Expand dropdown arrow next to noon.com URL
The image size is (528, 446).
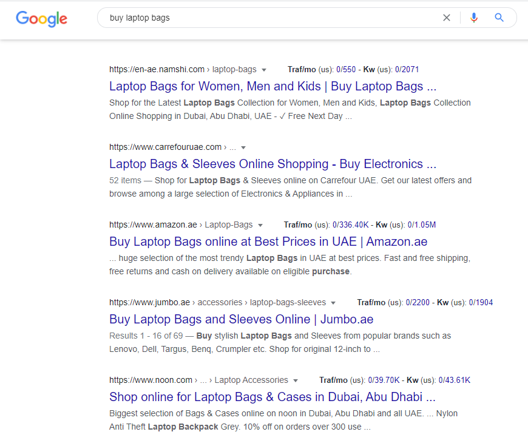296,380
